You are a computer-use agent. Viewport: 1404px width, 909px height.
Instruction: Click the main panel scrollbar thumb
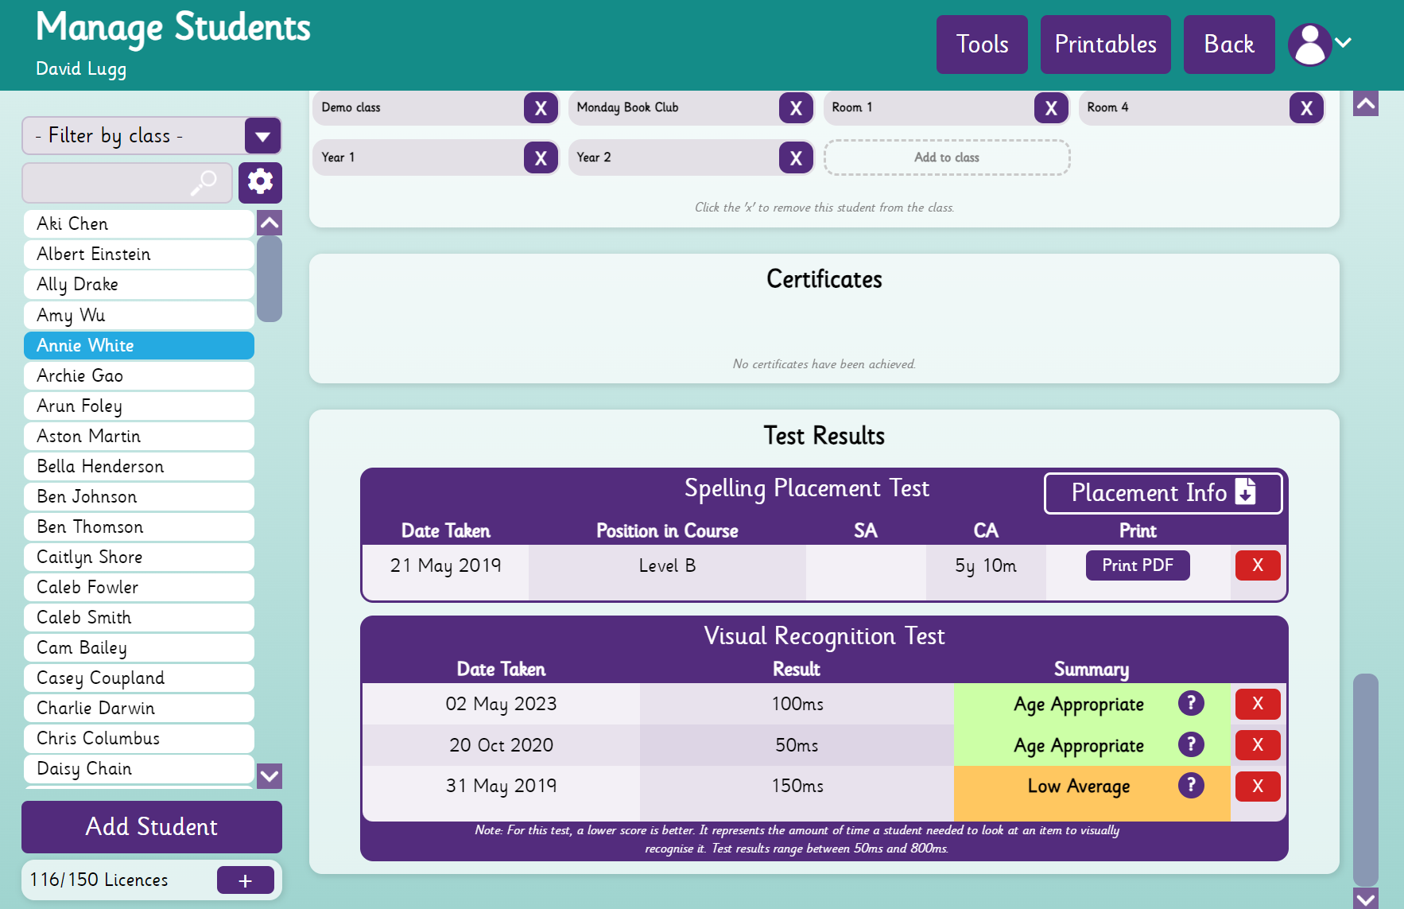[1366, 779]
